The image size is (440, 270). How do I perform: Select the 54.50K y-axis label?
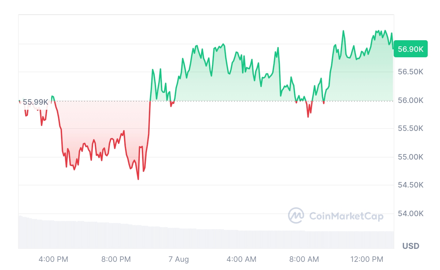(411, 185)
